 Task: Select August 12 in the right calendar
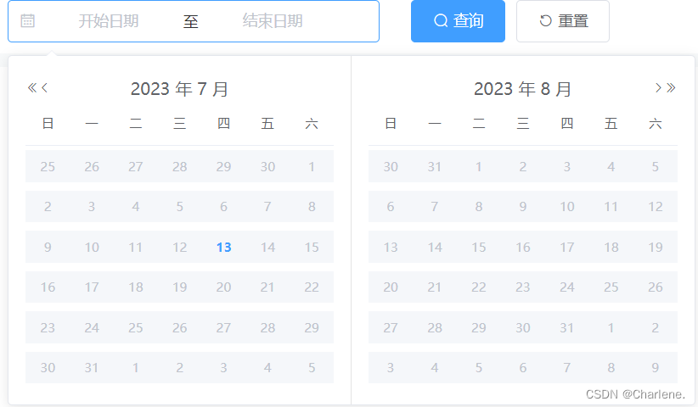(x=656, y=207)
